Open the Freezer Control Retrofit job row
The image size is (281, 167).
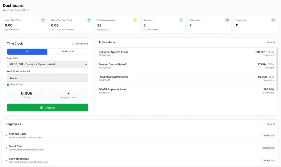(x=186, y=66)
